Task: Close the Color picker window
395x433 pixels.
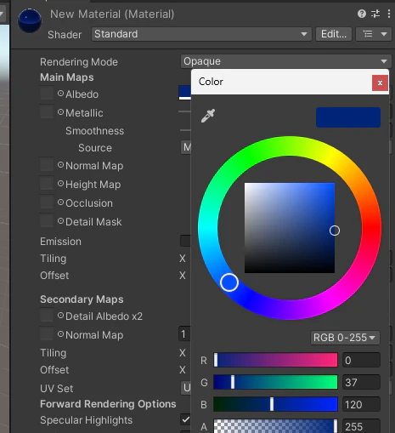Action: point(380,83)
